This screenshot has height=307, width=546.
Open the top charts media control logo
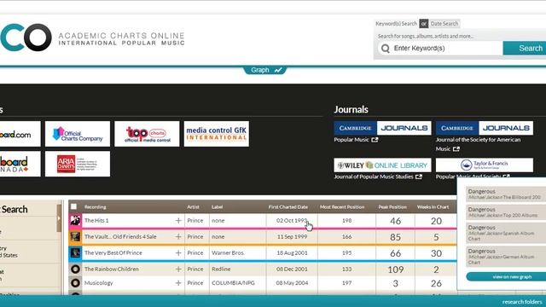(x=147, y=134)
